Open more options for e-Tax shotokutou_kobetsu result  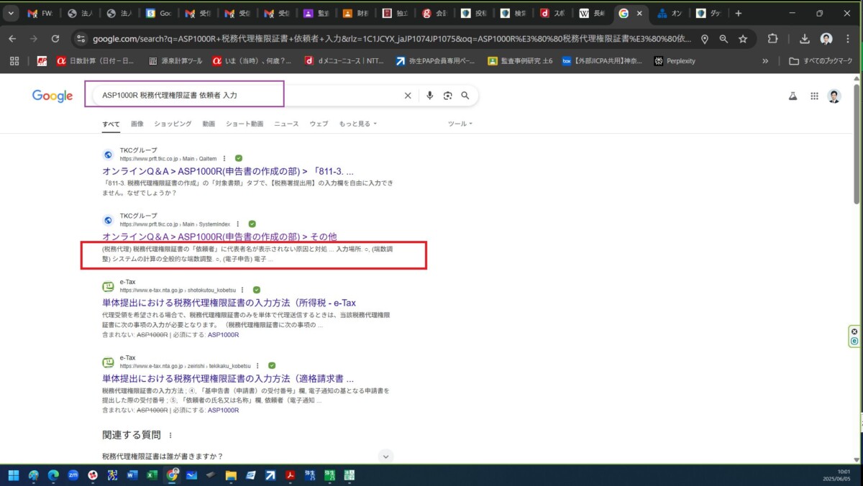coord(243,290)
